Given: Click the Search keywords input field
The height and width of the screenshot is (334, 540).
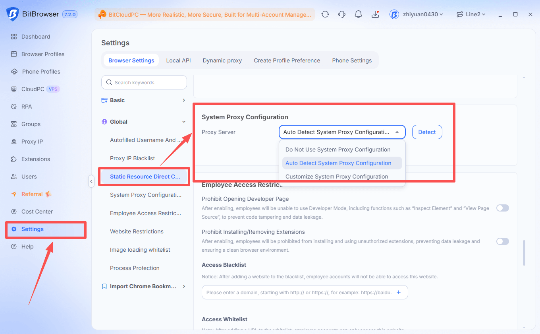Looking at the screenshot, I should pyautogui.click(x=144, y=82).
